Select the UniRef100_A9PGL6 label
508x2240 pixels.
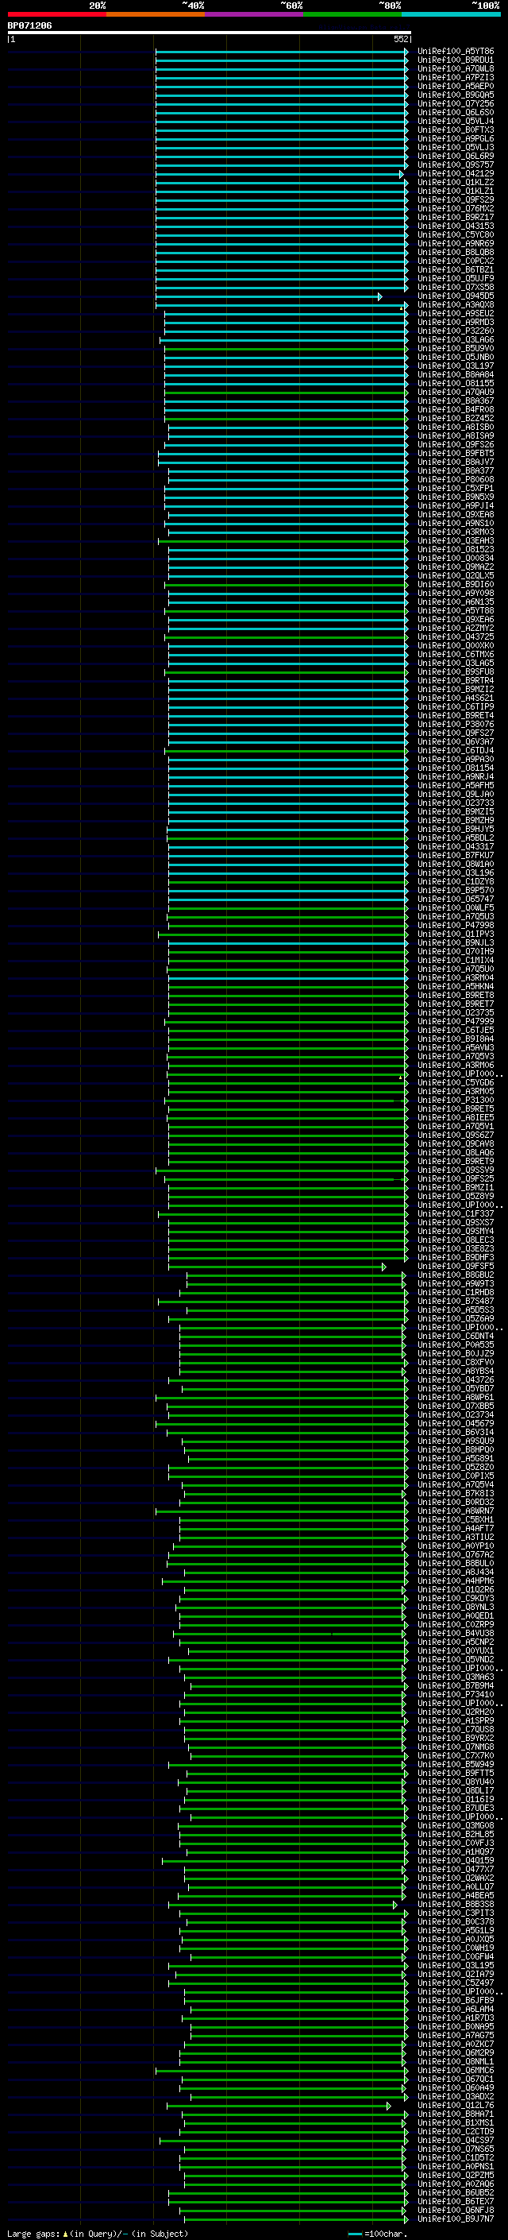[x=456, y=138]
